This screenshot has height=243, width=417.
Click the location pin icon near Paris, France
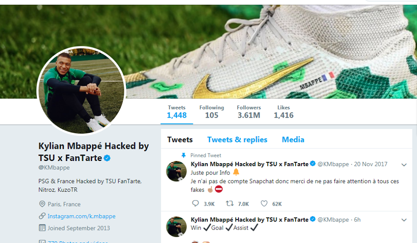point(42,204)
